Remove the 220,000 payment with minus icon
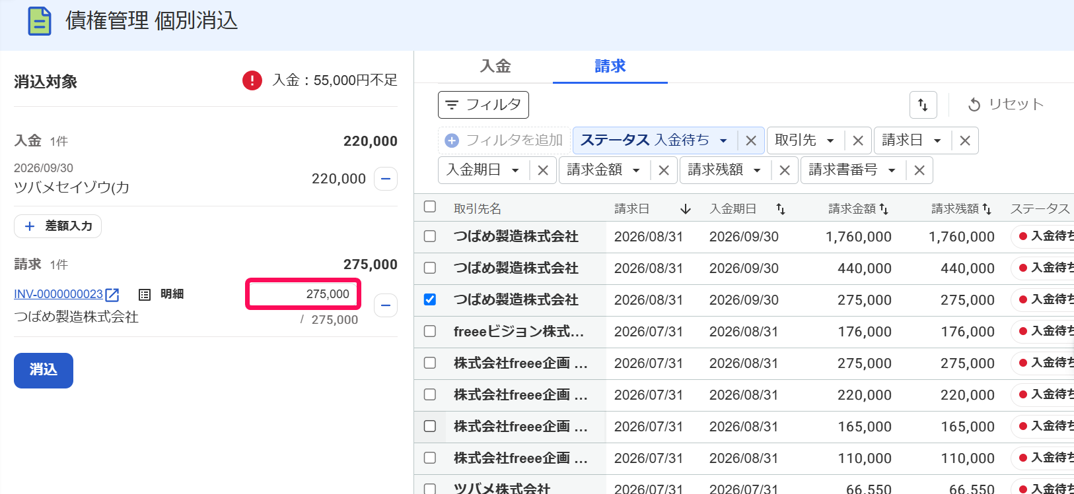This screenshot has width=1074, height=494. coord(386,179)
